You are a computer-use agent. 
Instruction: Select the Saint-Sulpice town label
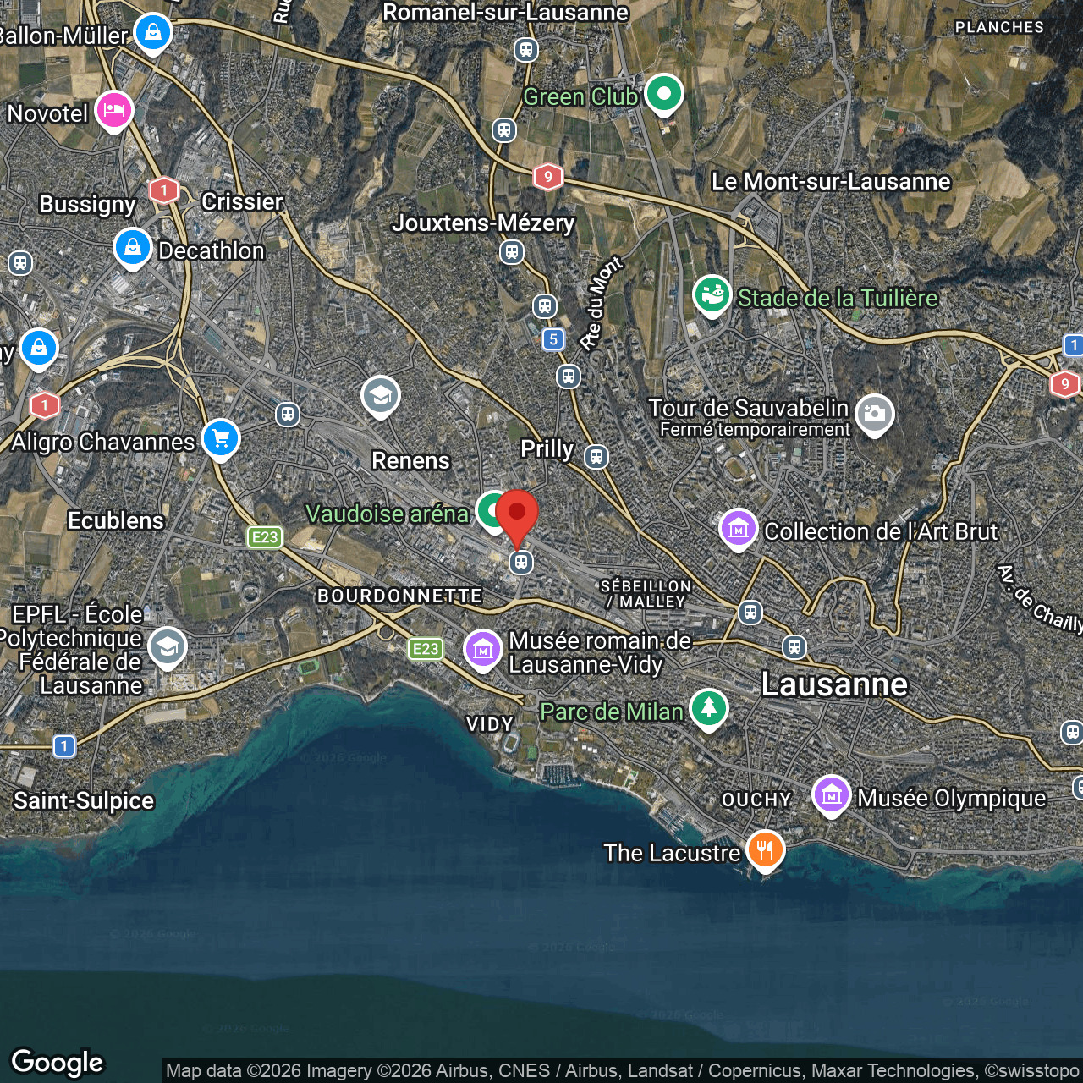tap(84, 800)
